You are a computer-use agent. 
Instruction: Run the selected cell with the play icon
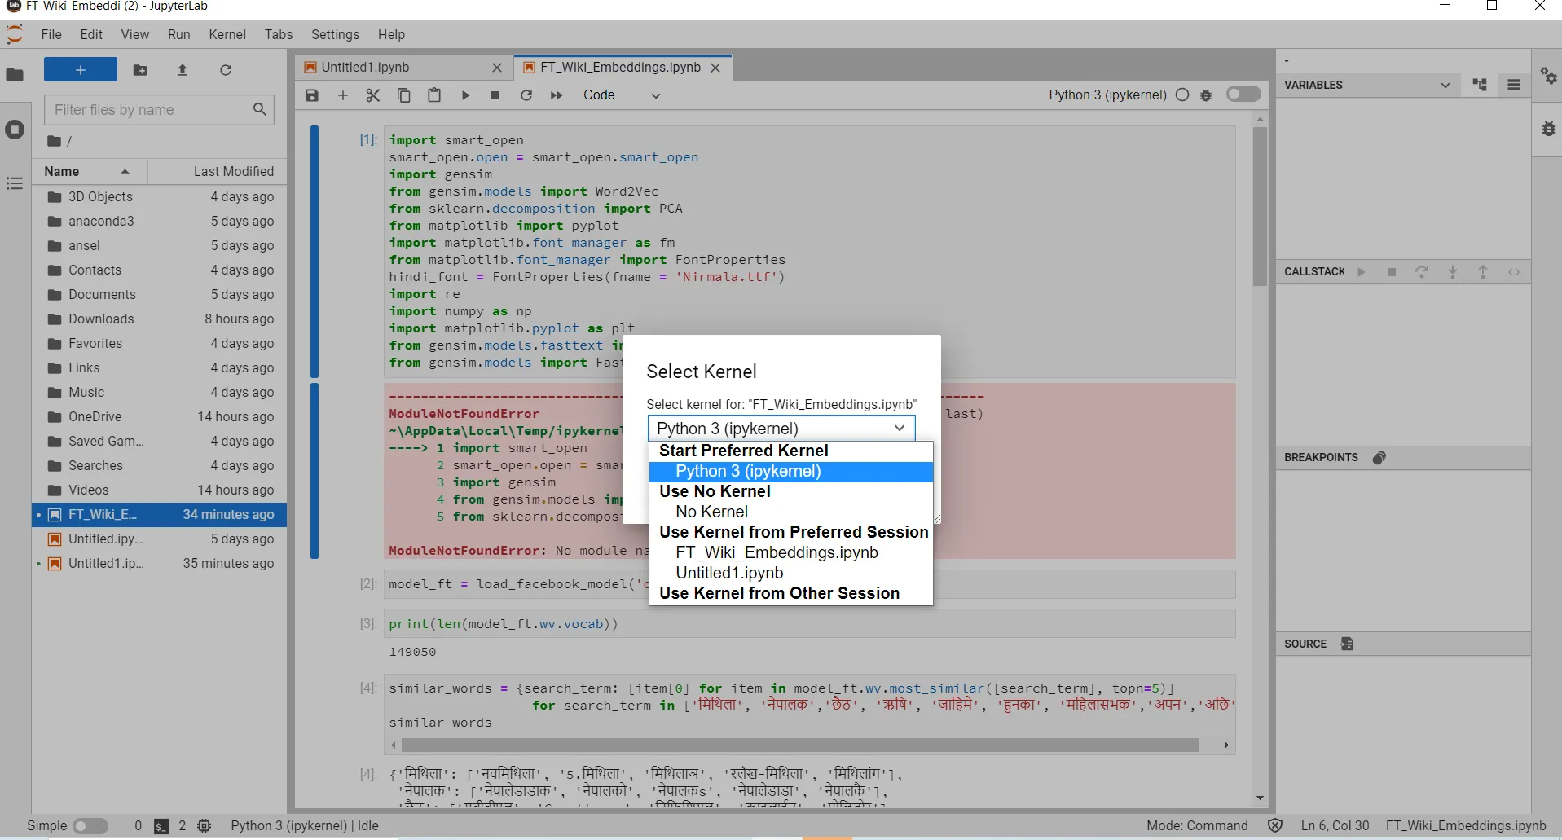465,95
